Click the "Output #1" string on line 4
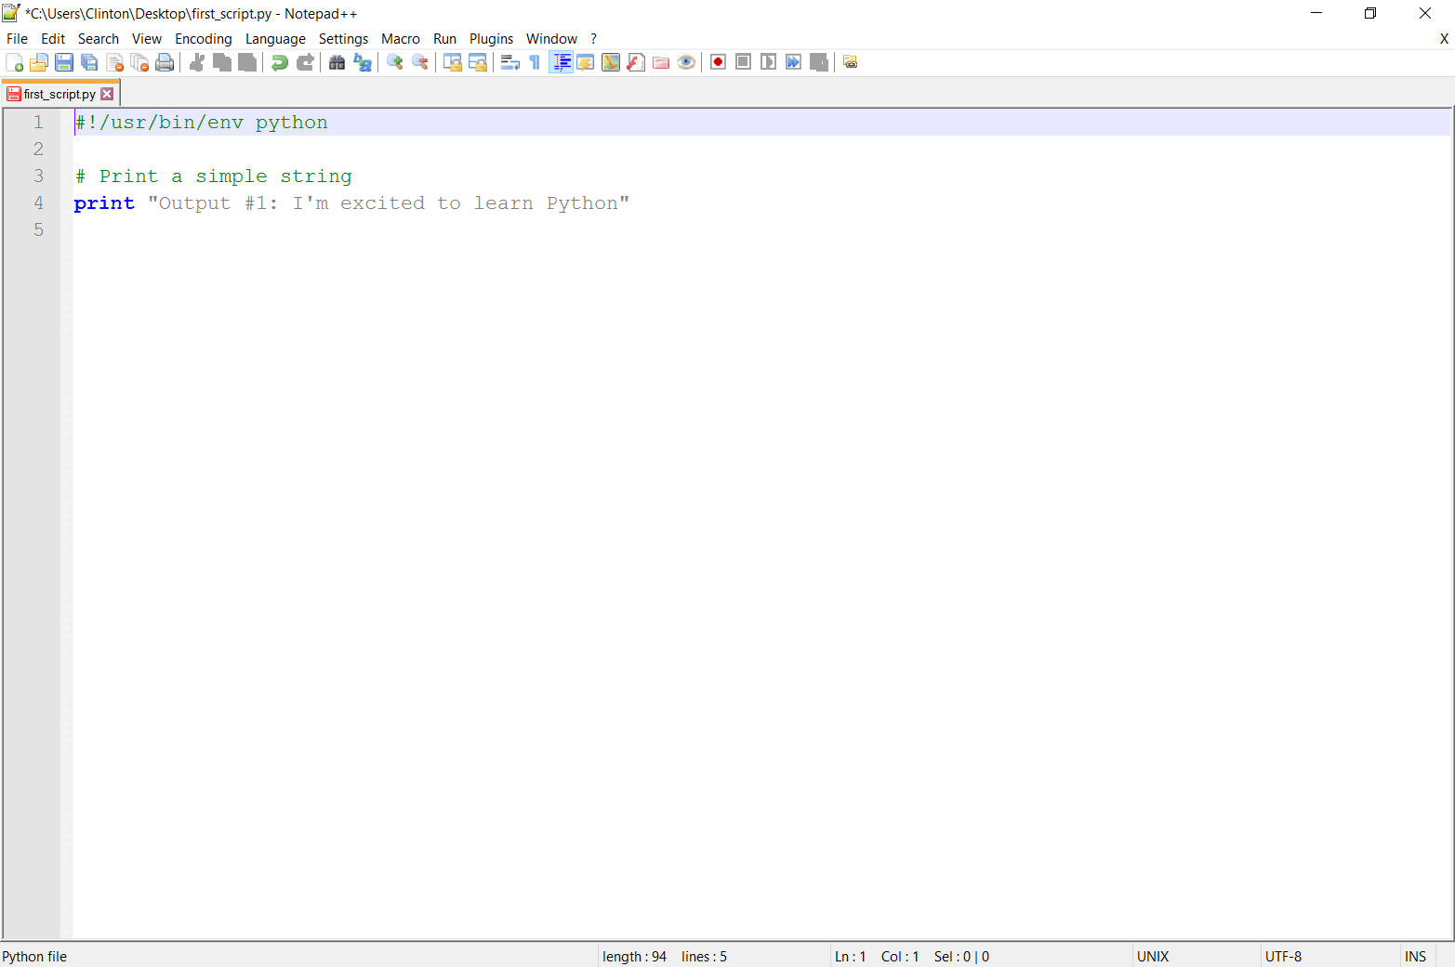1455x967 pixels. coord(389,203)
